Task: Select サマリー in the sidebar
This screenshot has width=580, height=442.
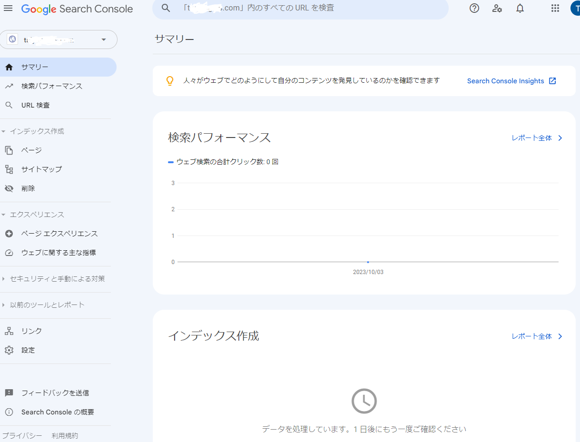Action: point(58,67)
